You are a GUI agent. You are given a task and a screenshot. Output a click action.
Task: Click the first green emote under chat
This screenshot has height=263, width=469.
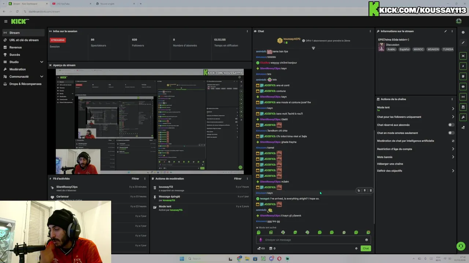[259, 232]
